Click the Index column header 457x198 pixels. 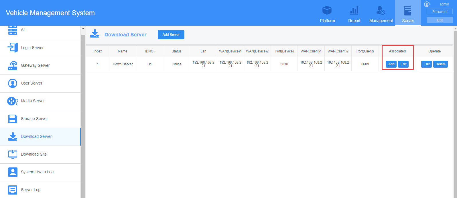pyautogui.click(x=98, y=51)
